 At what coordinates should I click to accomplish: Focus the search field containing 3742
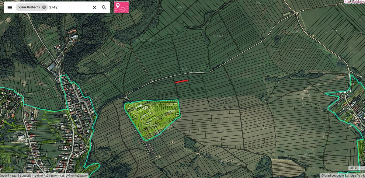pos(69,7)
